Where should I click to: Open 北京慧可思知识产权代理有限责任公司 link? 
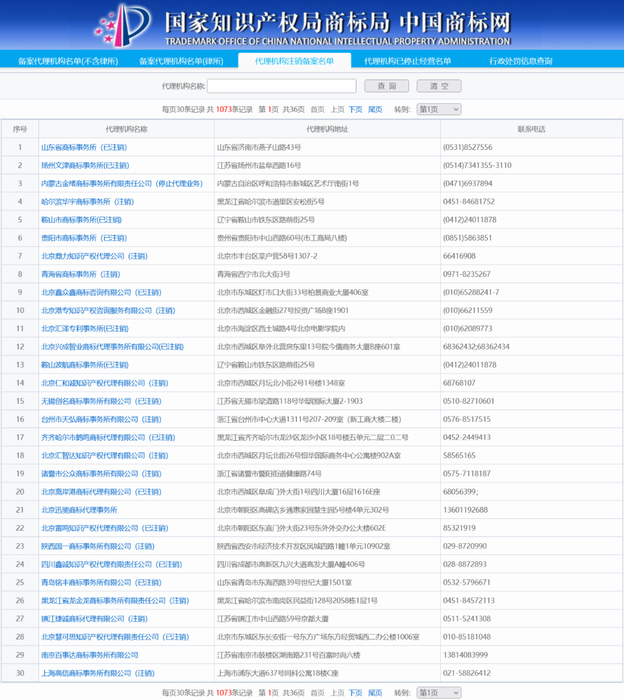(115, 637)
